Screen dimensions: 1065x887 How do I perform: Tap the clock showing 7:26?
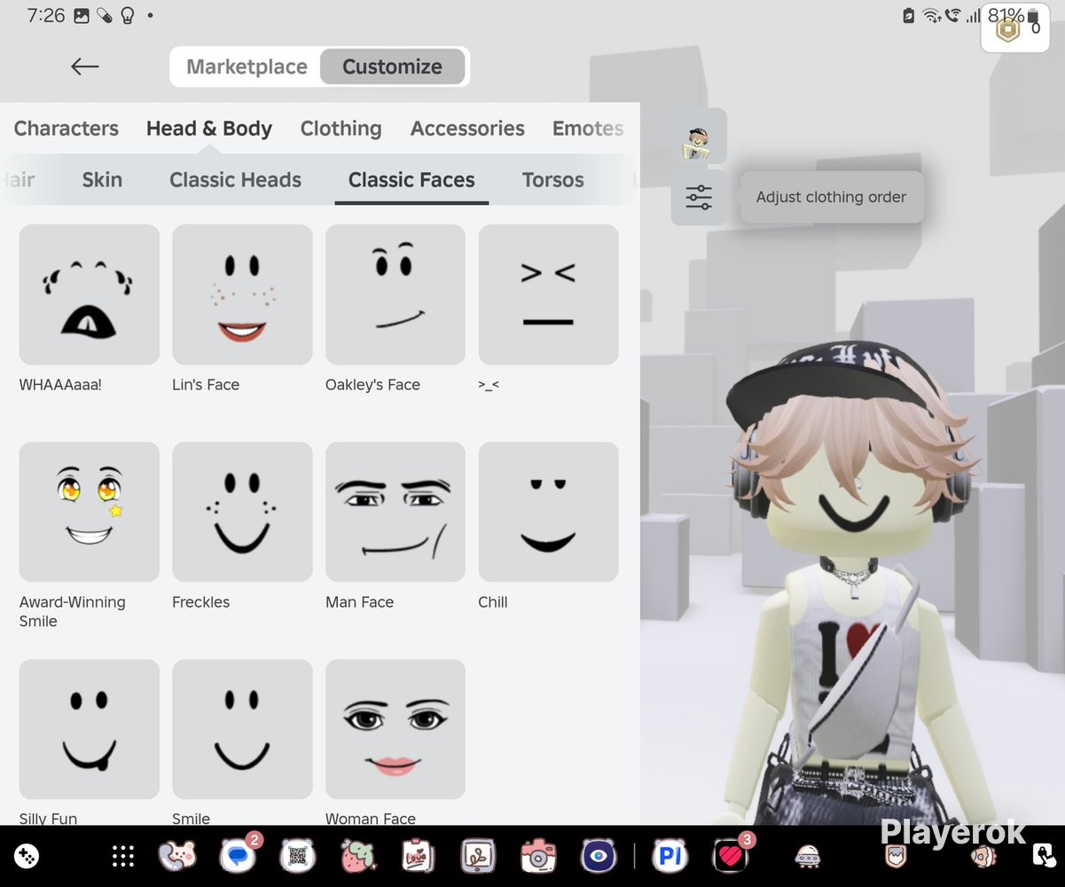point(46,15)
